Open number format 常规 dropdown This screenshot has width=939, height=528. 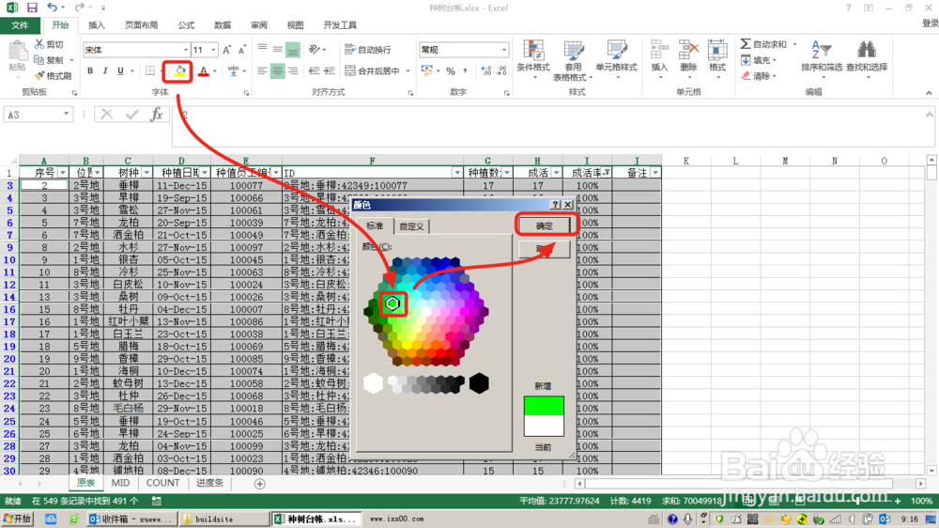504,50
